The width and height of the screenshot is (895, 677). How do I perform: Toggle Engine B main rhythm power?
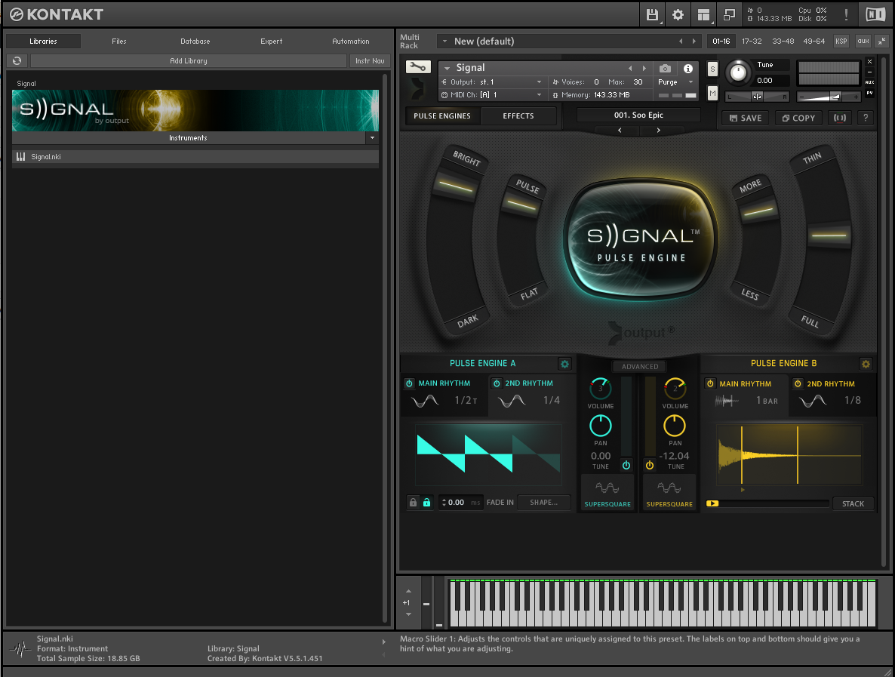(710, 383)
